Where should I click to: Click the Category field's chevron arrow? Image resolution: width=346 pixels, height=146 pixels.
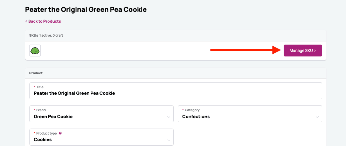click(317, 117)
